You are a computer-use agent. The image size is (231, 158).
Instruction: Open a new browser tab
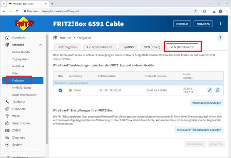52,4
